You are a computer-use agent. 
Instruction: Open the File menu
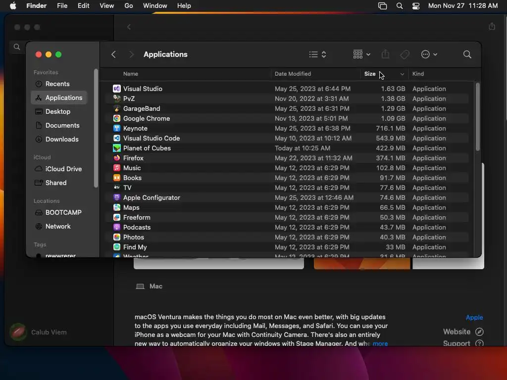62,6
